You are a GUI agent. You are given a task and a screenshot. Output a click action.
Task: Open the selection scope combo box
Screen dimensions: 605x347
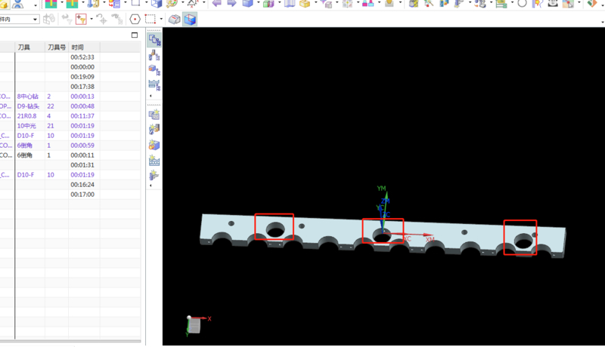point(20,19)
